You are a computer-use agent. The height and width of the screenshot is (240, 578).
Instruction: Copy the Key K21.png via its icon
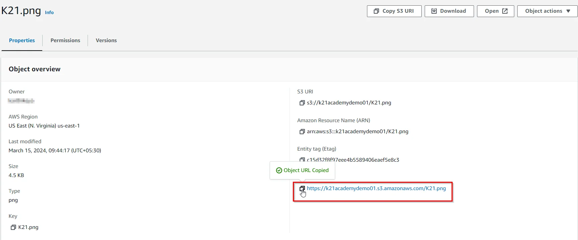click(x=13, y=227)
